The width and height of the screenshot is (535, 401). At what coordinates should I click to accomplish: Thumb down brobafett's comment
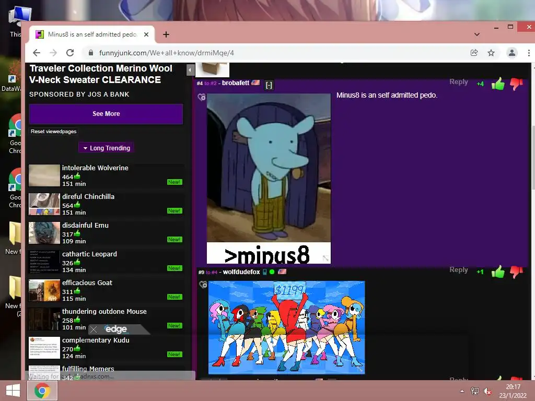[516, 84]
